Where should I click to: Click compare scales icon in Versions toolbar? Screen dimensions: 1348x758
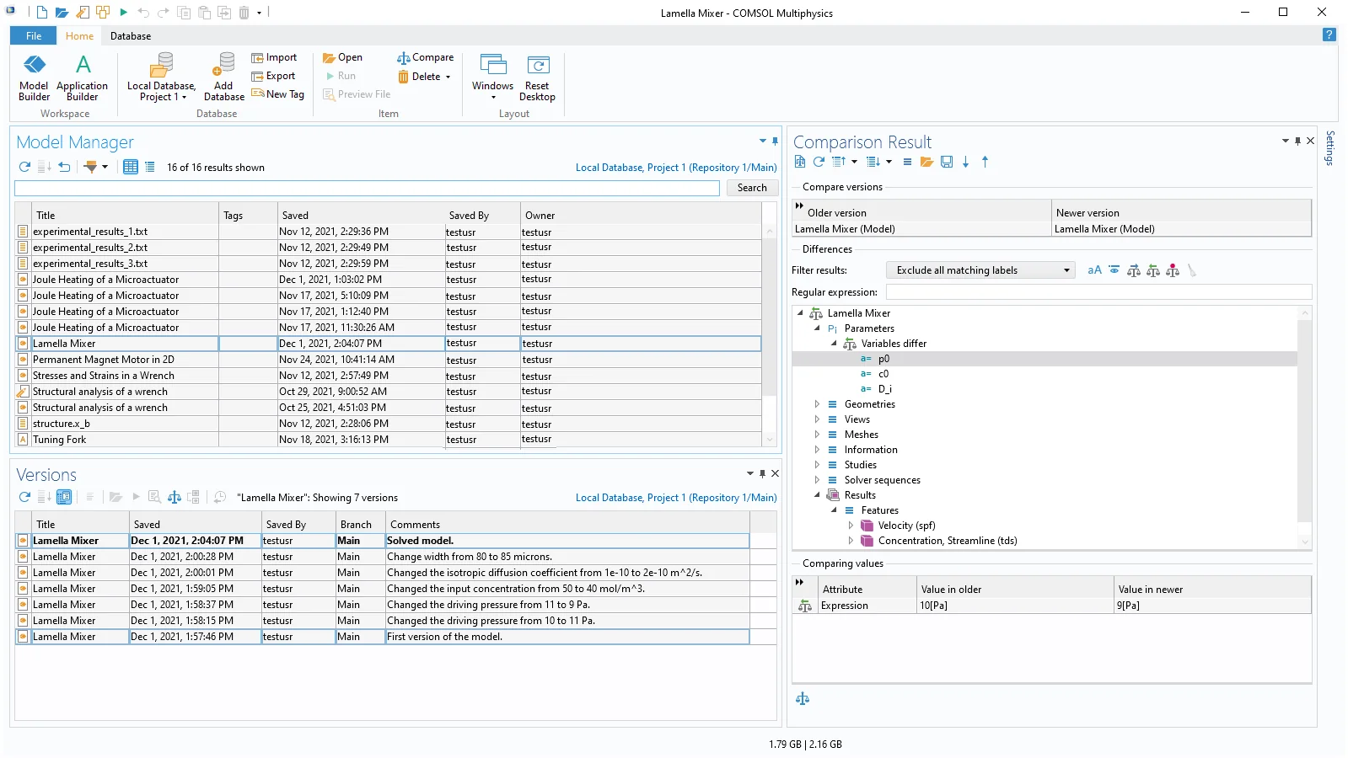pyautogui.click(x=175, y=497)
